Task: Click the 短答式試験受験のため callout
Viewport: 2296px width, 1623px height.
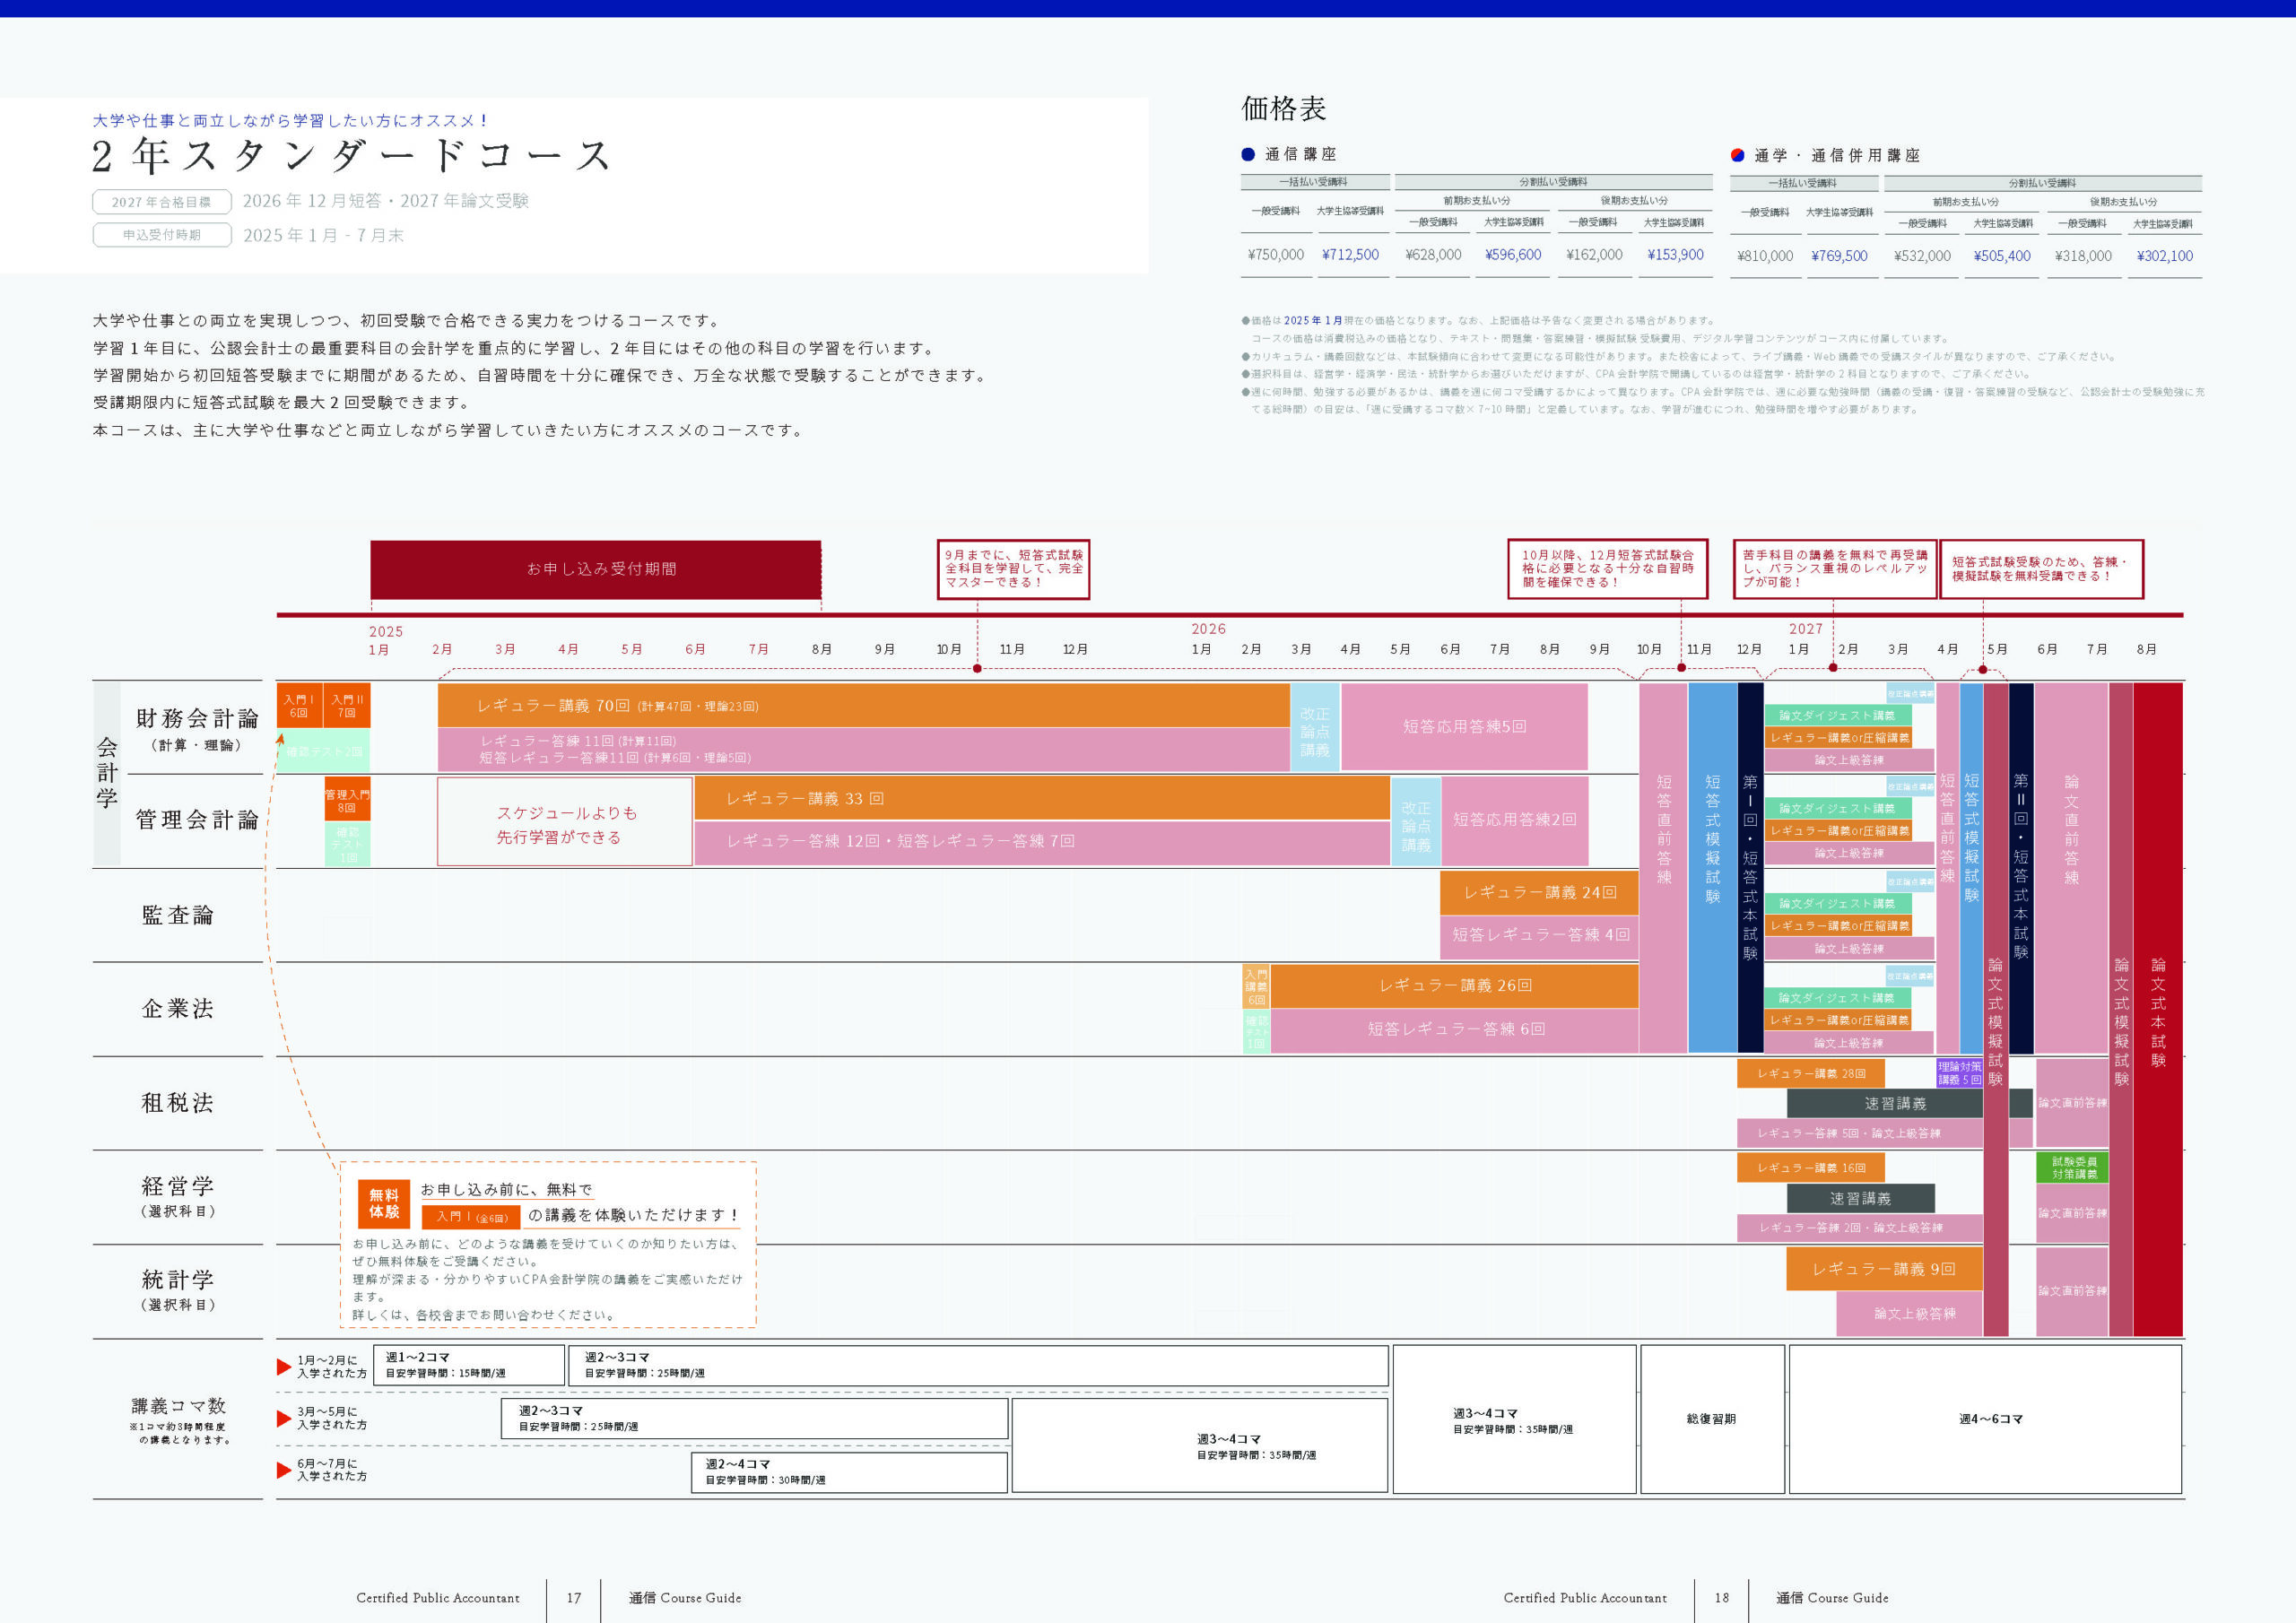Action: (2041, 569)
